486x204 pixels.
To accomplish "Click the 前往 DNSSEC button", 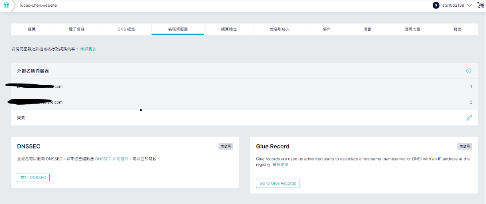I will pos(33,178).
